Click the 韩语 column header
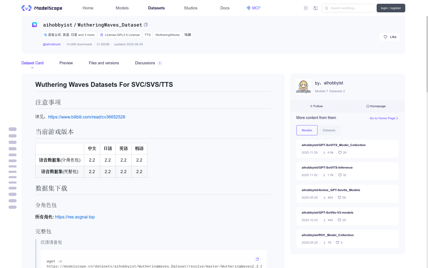Screen dimensions: 428x268 click(139, 148)
